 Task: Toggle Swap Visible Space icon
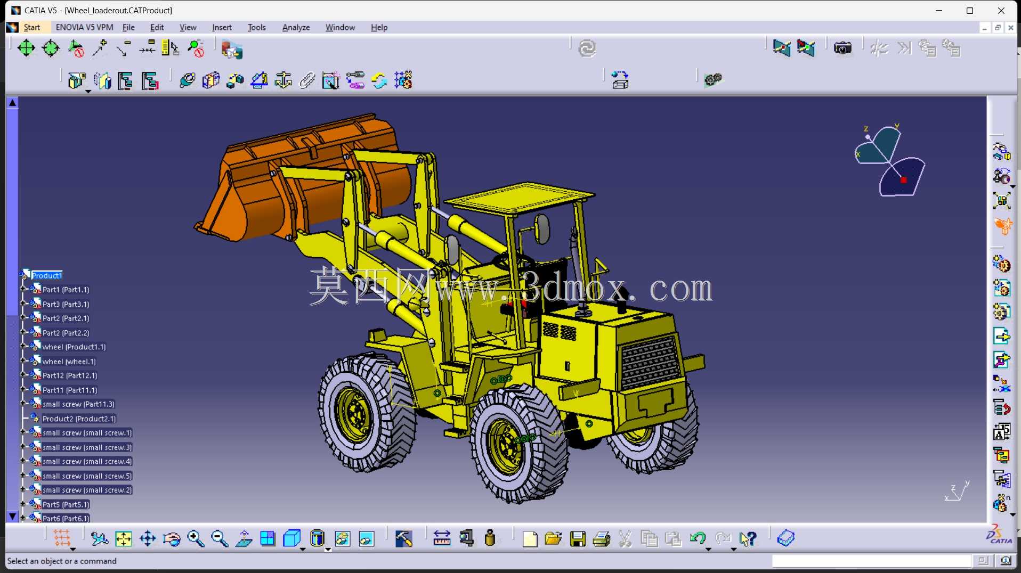click(367, 539)
